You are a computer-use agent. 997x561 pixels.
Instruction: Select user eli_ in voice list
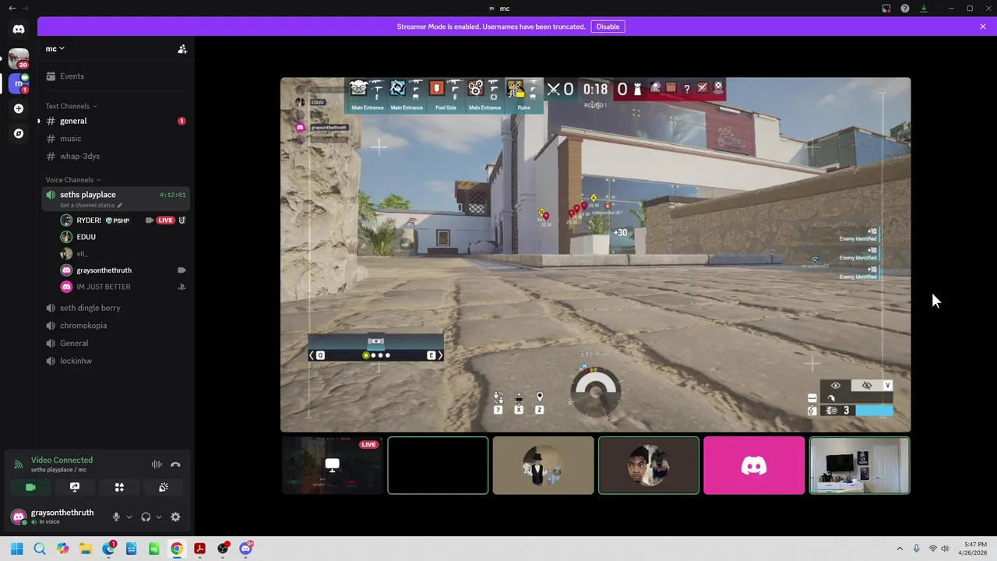pos(82,253)
